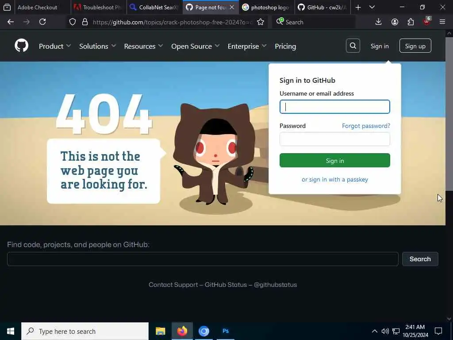Click the browser URL address bar
This screenshot has height=340, width=453.
172,22
